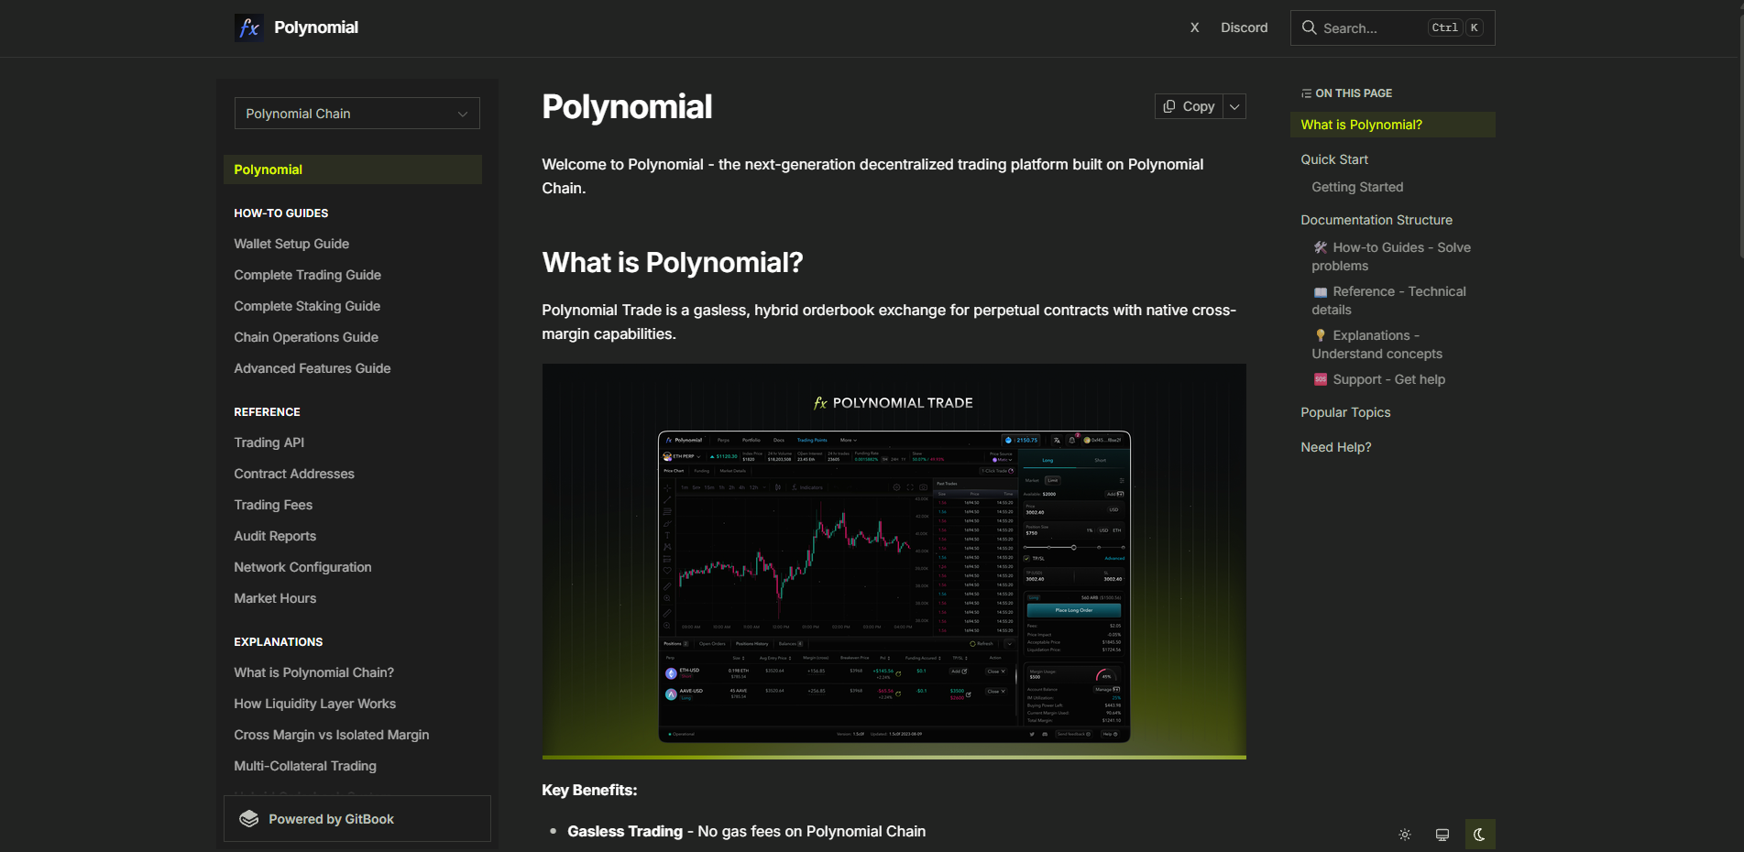Open Contract Addresses page

[294, 474]
